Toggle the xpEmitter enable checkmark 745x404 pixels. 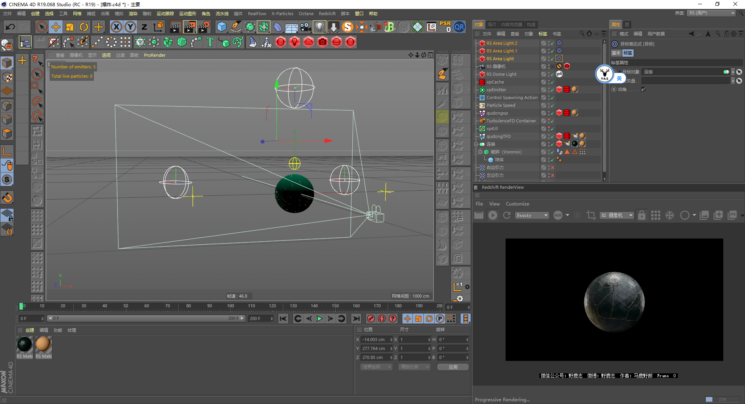(x=552, y=90)
